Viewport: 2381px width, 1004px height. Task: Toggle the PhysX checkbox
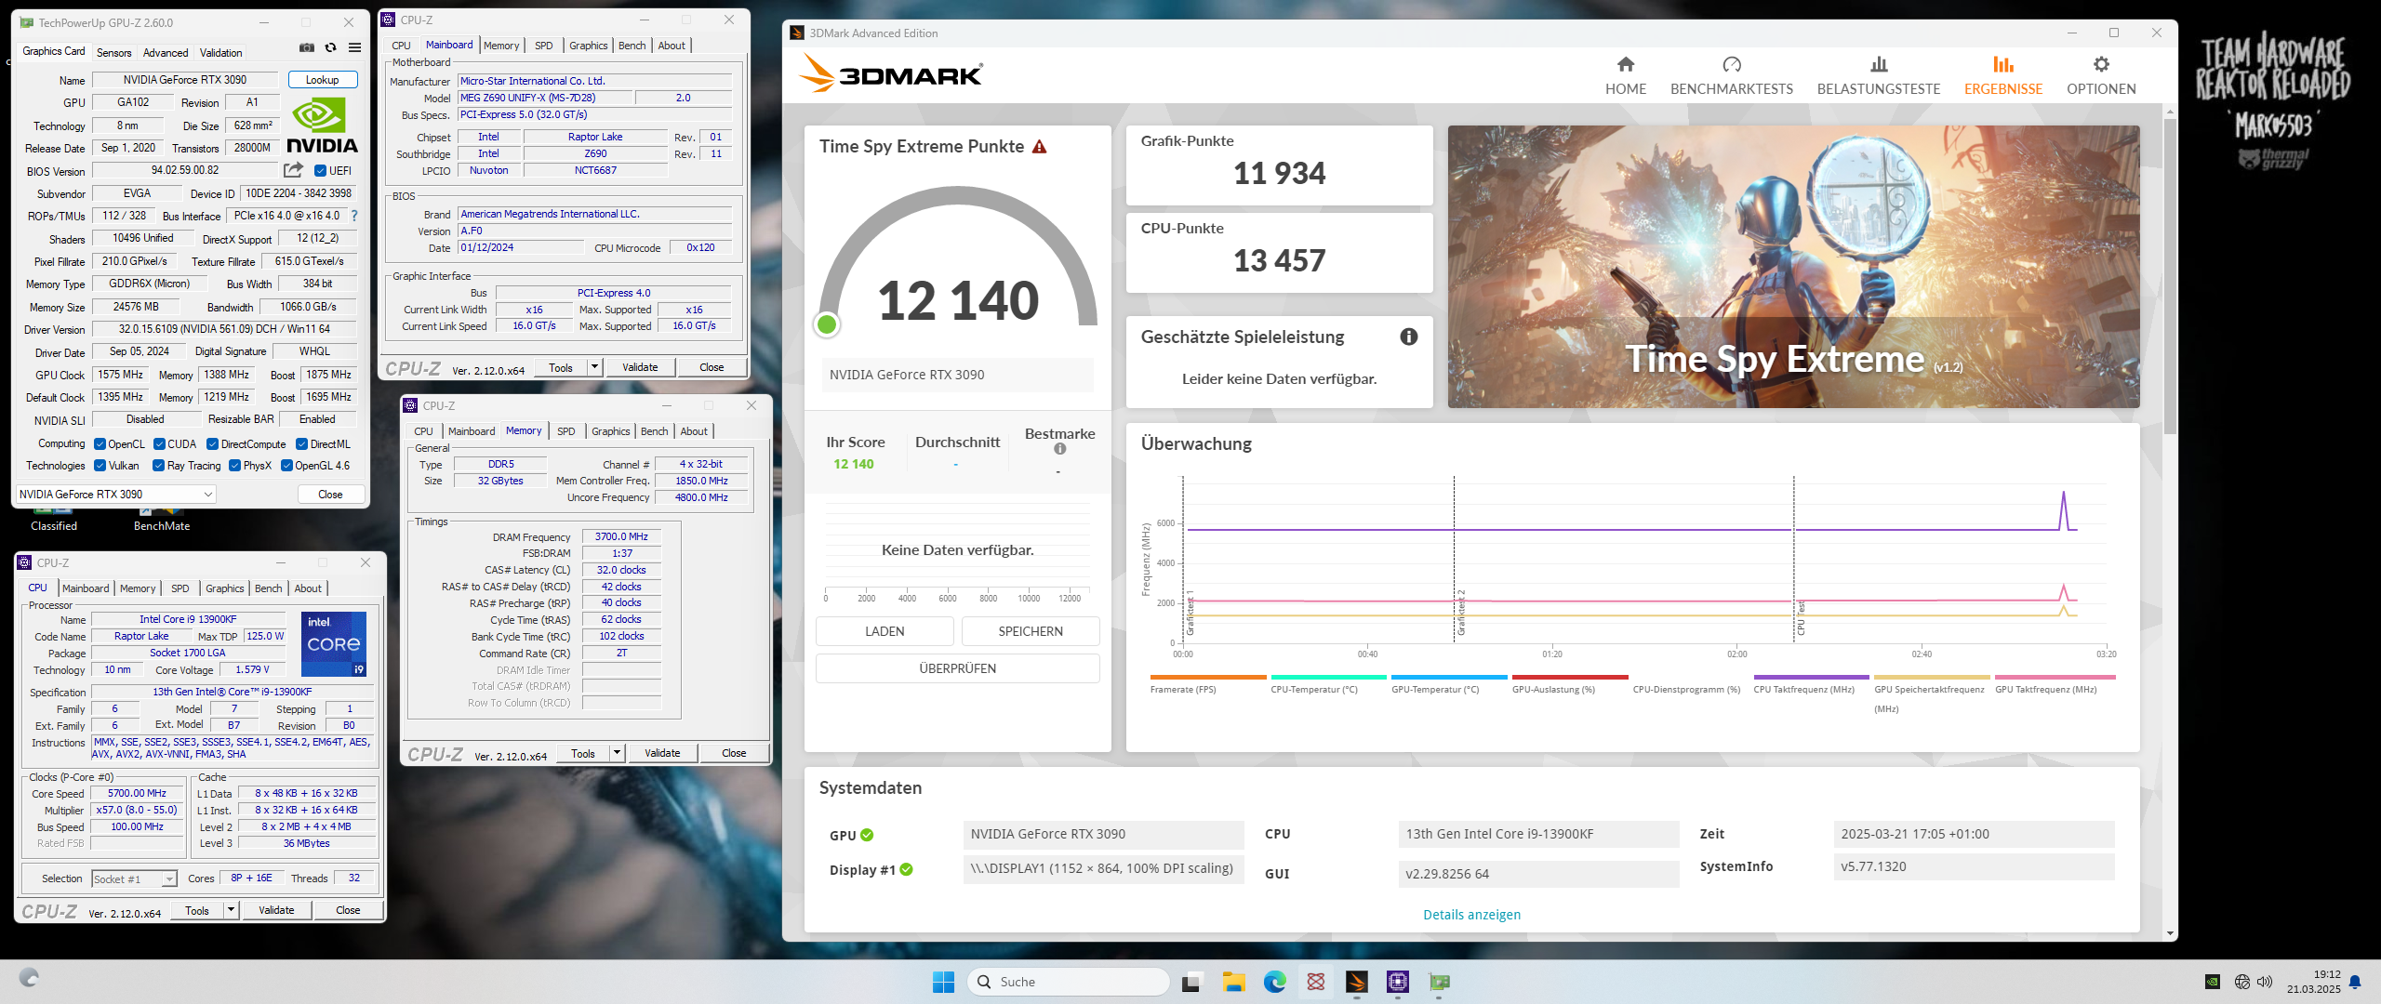234,466
